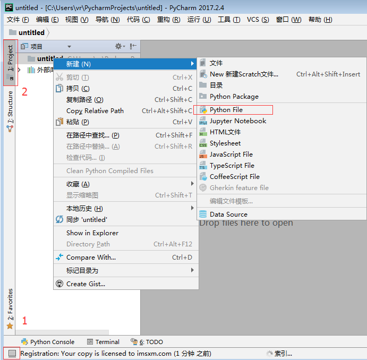
Task: Create a new CoffeeScript File
Action: (281, 177)
